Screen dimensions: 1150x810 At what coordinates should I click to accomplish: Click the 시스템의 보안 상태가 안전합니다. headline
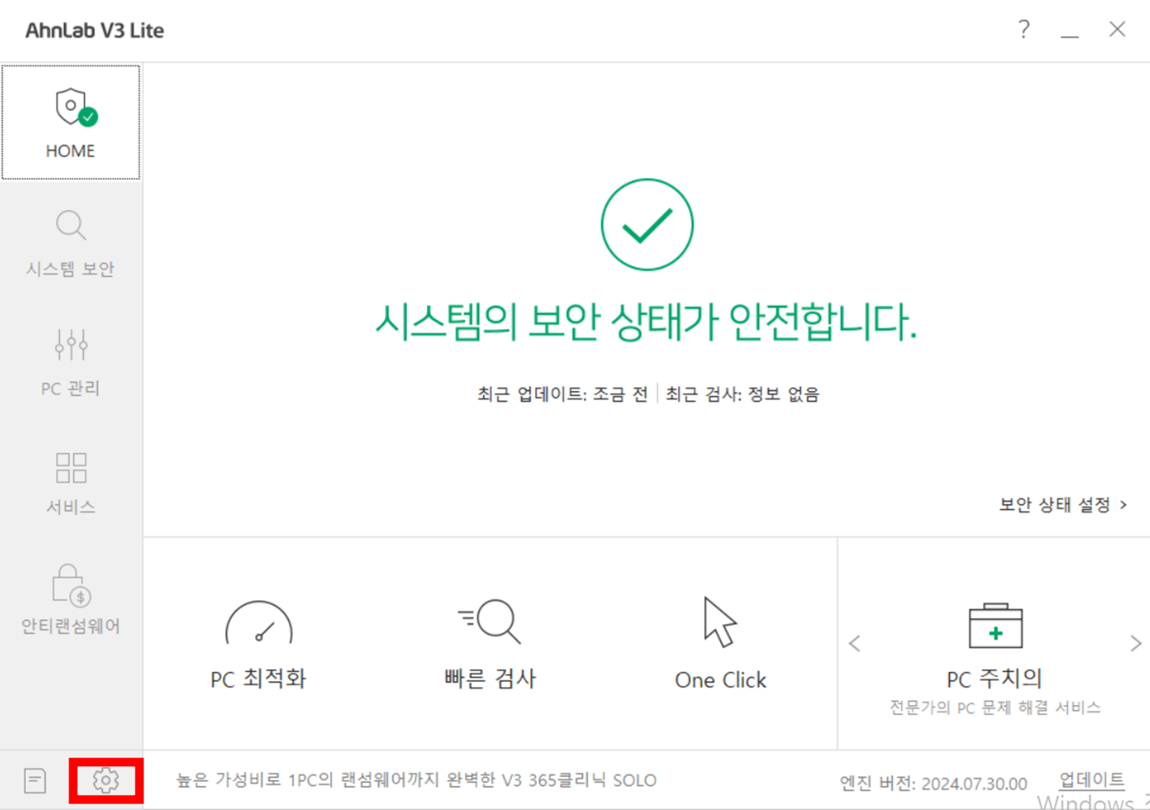pyautogui.click(x=646, y=321)
